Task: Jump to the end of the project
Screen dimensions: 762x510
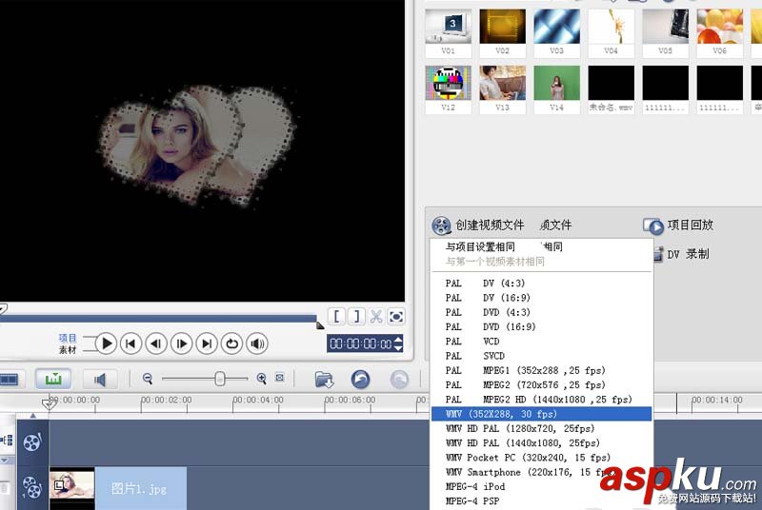Action: tap(207, 343)
